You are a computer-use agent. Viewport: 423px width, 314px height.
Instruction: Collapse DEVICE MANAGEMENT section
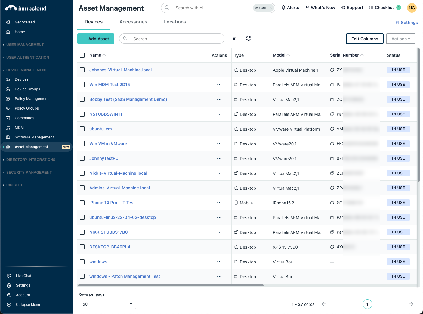(x=26, y=70)
